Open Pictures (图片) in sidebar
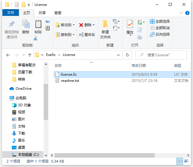This screenshot has width=193, height=167. point(19,119)
